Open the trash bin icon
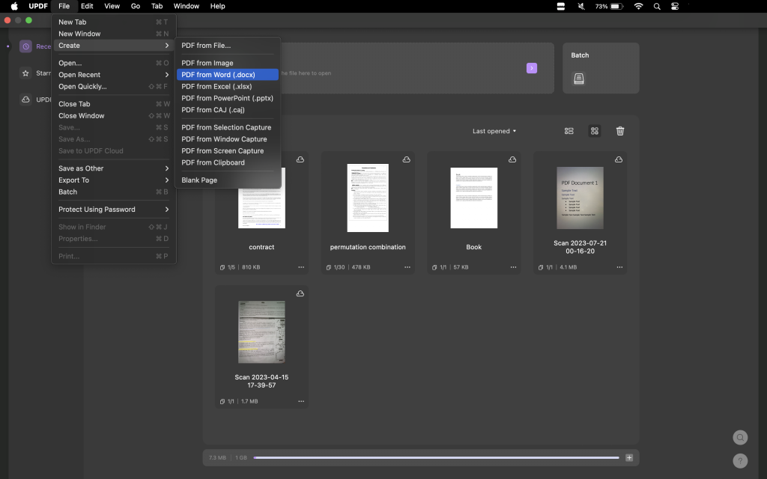Image resolution: width=767 pixels, height=479 pixels. 619,130
